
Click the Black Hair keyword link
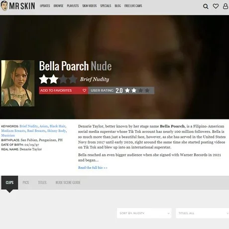click(x=57, y=126)
